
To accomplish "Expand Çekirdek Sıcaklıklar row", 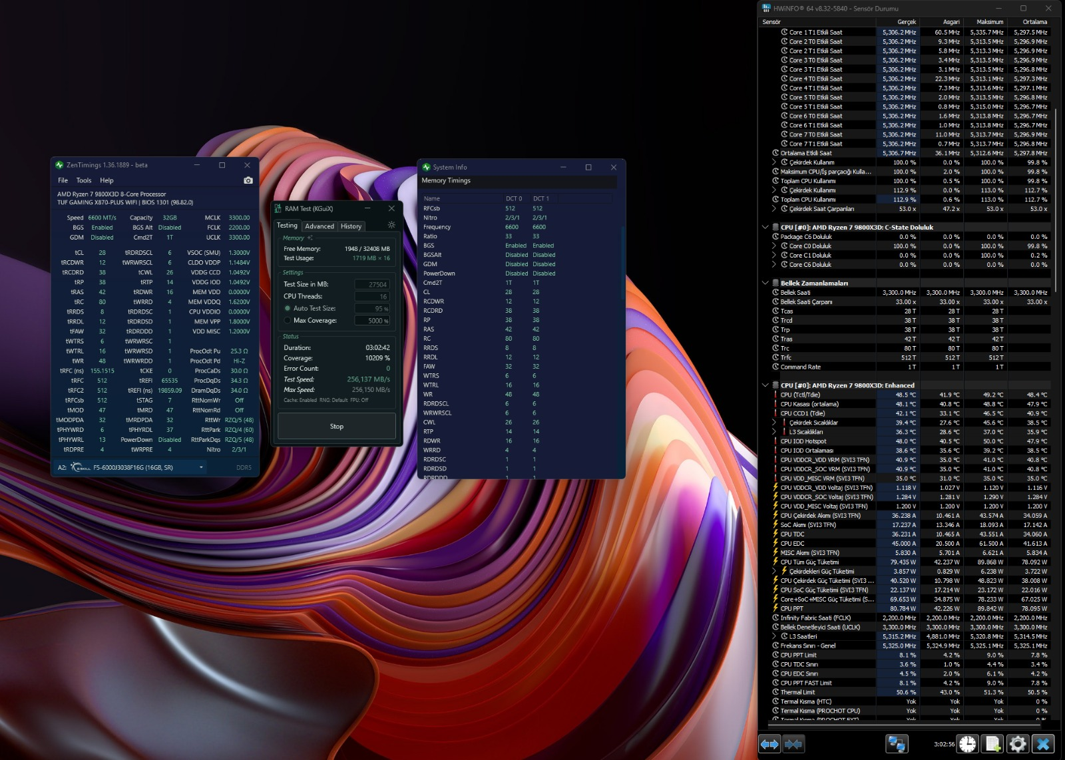I will click(774, 423).
